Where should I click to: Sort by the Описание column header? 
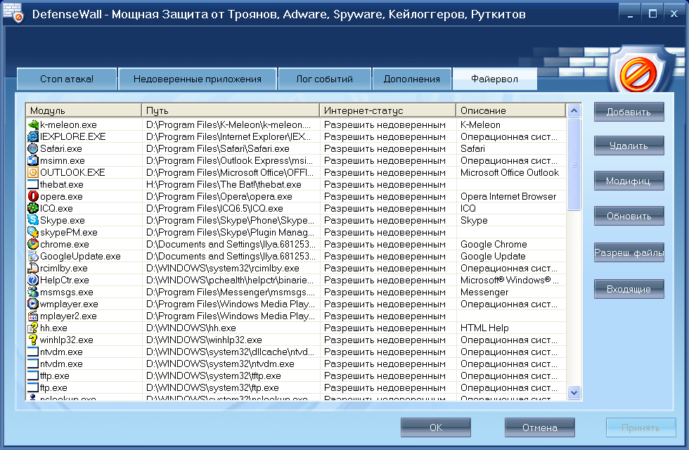click(x=510, y=111)
